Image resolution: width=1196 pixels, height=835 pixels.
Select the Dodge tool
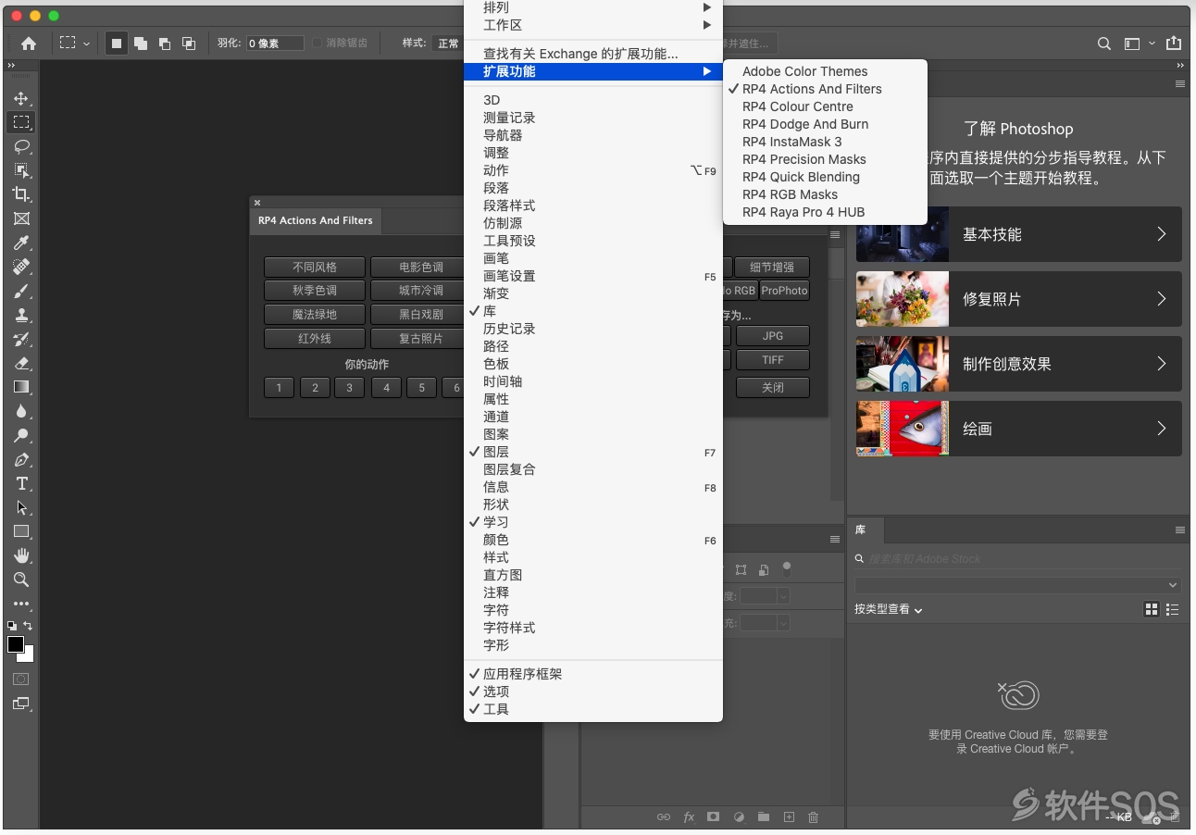(x=21, y=435)
